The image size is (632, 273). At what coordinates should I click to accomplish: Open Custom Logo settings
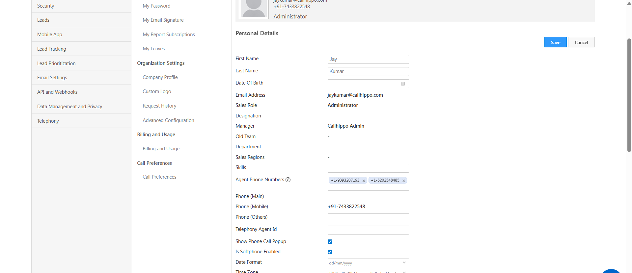point(157,91)
